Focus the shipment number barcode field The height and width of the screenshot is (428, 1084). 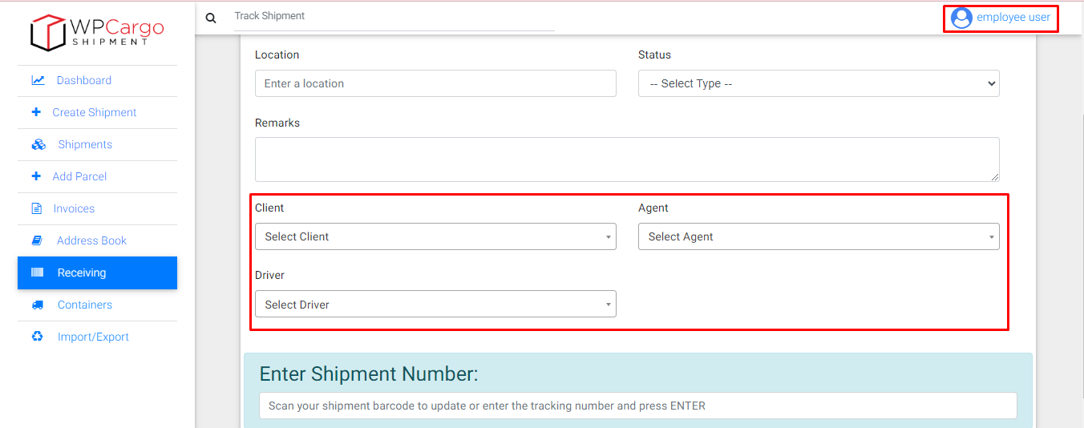(x=637, y=406)
